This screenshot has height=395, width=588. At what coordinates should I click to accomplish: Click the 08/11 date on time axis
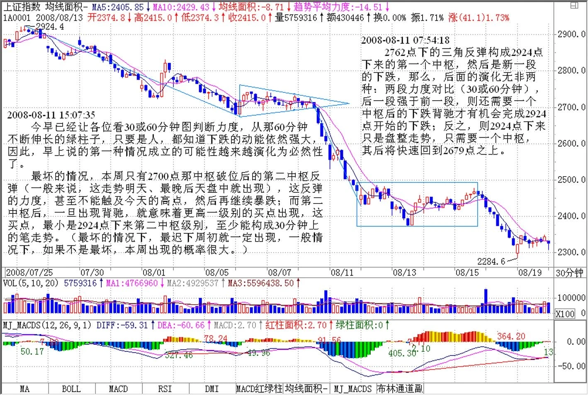click(x=342, y=273)
